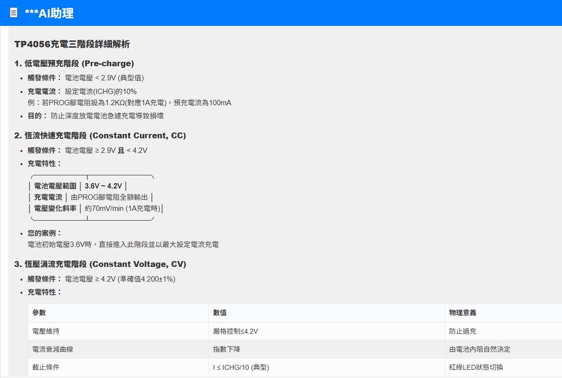Image resolution: width=562 pixels, height=378 pixels.
Task: Click the 數值 table column header
Action: tap(220, 313)
